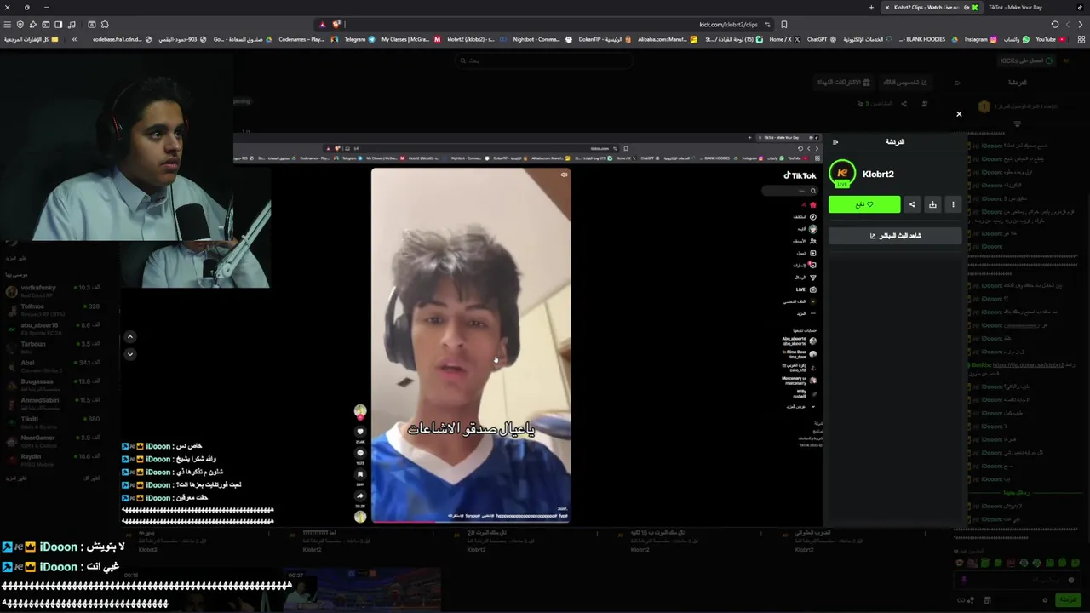This screenshot has height=613, width=1090.
Task: Open Klobrt2 channel avatar
Action: [x=842, y=173]
